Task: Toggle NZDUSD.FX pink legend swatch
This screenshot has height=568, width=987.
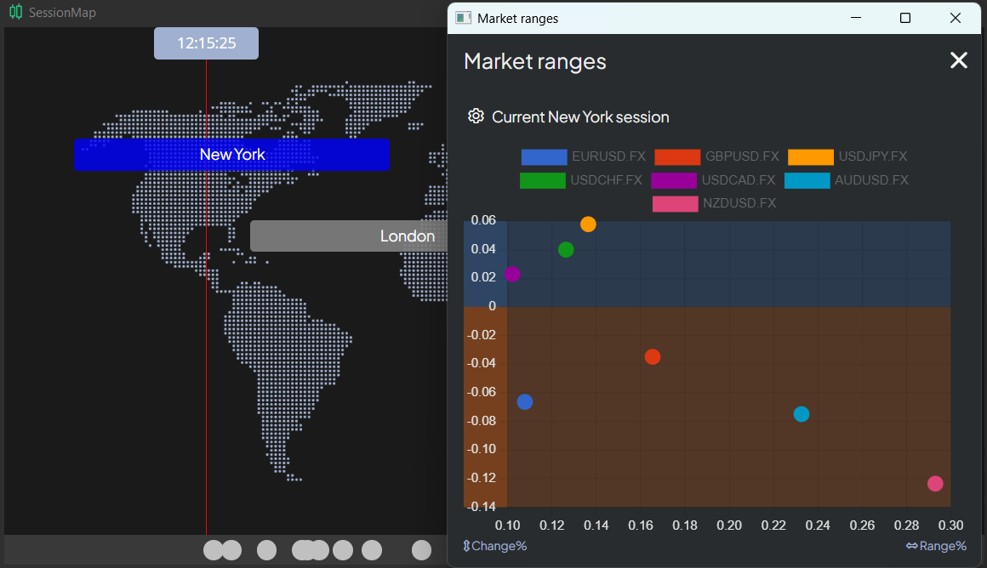Action: tap(676, 204)
